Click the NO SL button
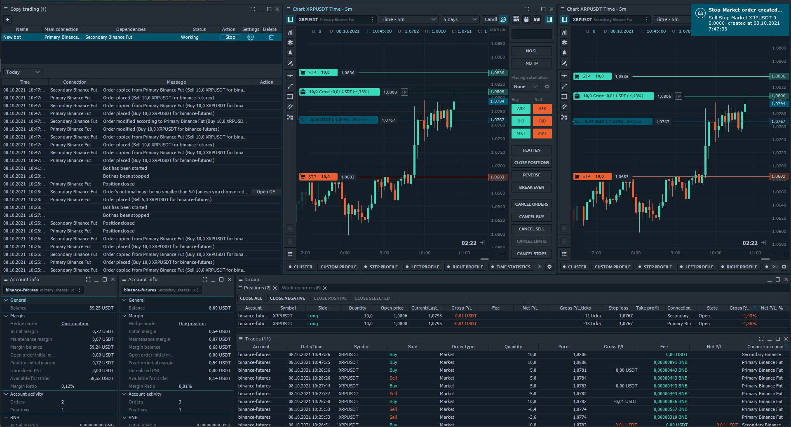This screenshot has width=791, height=427. tap(531, 51)
